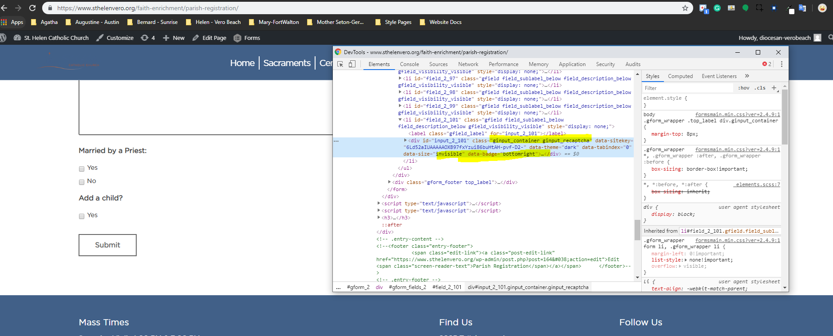
Task: Activate the DevTools inspect element picker
Action: tap(340, 64)
